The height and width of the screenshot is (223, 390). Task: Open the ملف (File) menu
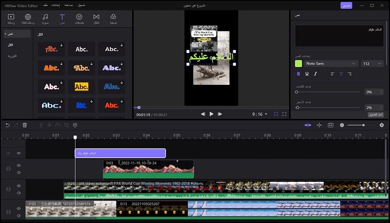[x=45, y=5]
